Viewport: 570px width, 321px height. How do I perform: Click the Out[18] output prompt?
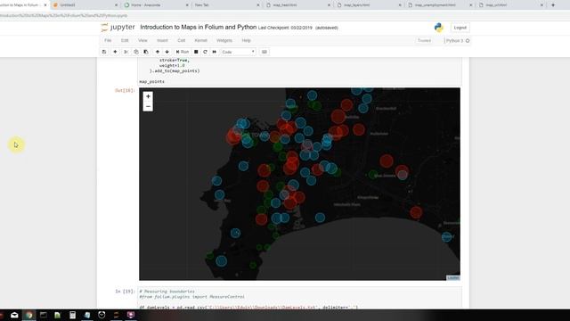[125, 90]
